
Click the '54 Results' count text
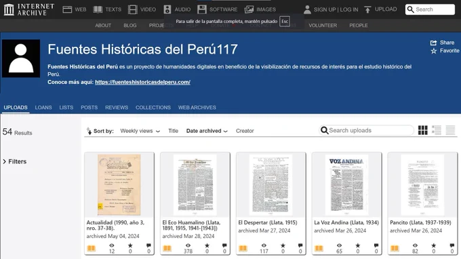click(x=18, y=132)
